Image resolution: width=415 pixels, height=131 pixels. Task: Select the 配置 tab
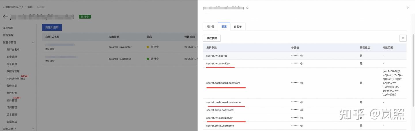[224, 26]
